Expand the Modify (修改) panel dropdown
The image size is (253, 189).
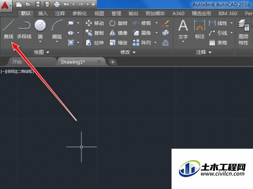click(x=128, y=52)
